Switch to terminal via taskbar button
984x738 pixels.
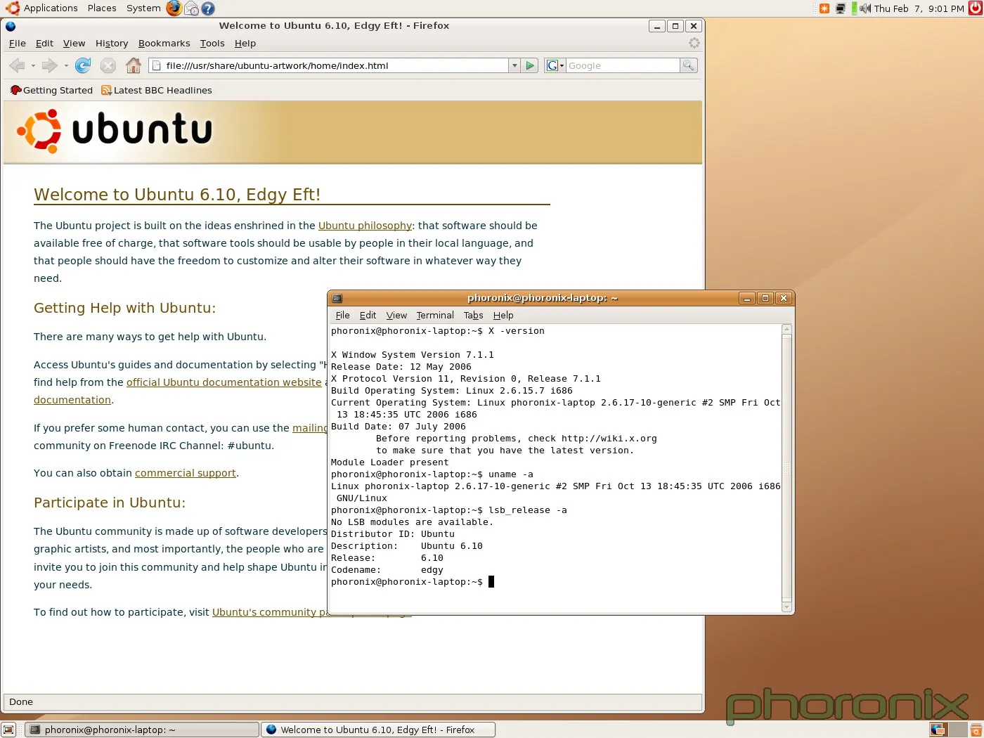click(142, 730)
